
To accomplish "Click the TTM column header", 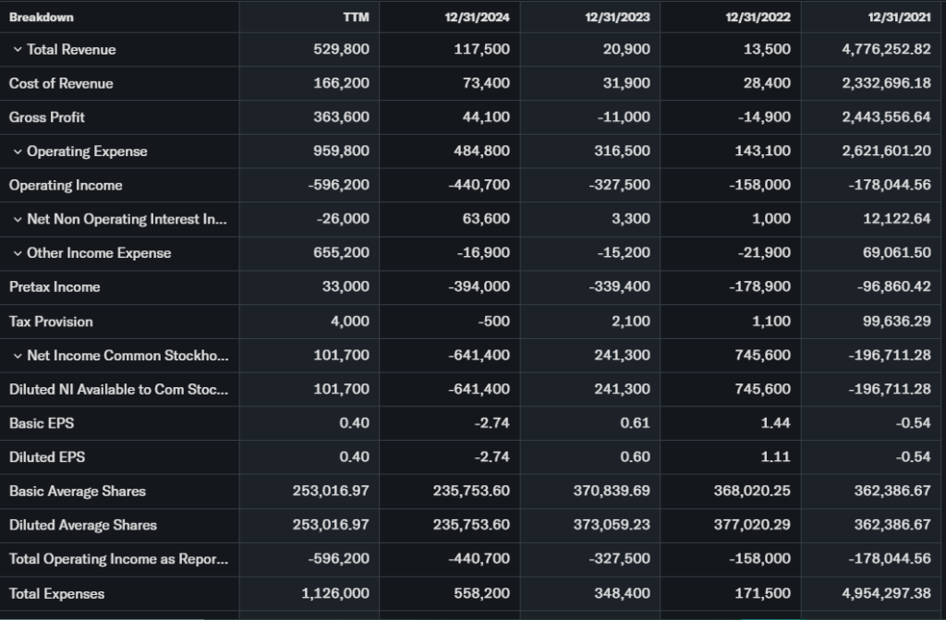I will click(x=356, y=18).
